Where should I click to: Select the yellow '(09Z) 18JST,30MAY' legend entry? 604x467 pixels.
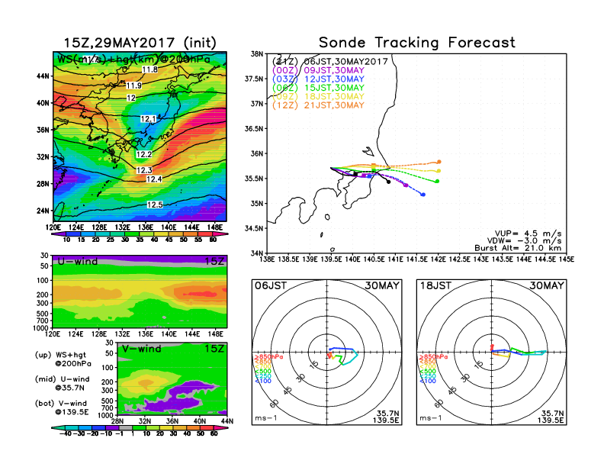318,97
